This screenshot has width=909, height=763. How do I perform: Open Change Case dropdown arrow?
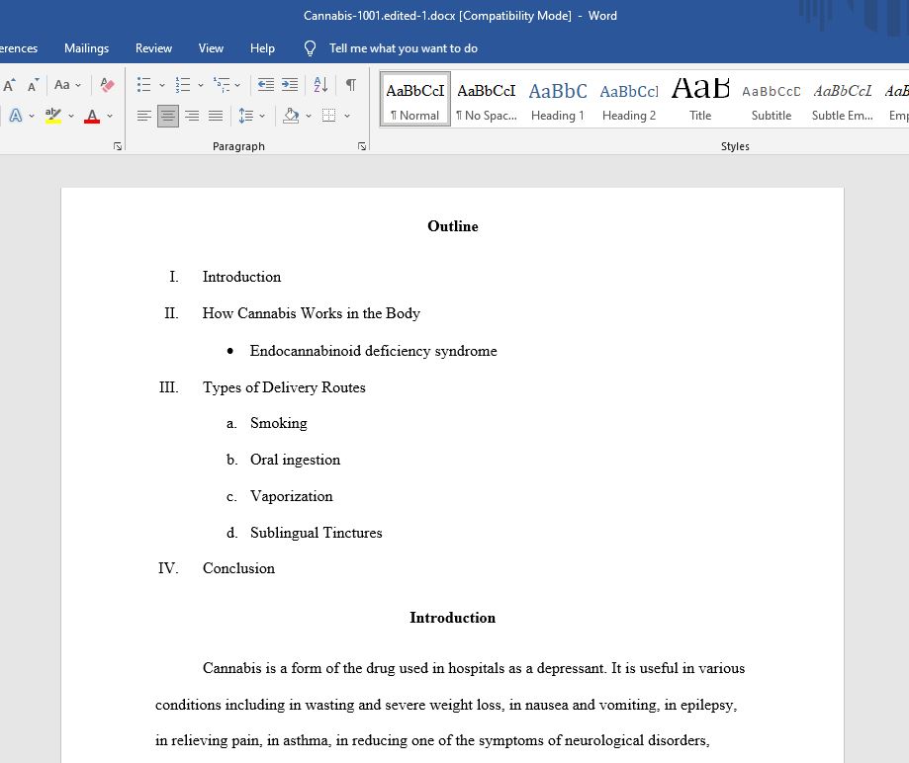click(x=78, y=85)
